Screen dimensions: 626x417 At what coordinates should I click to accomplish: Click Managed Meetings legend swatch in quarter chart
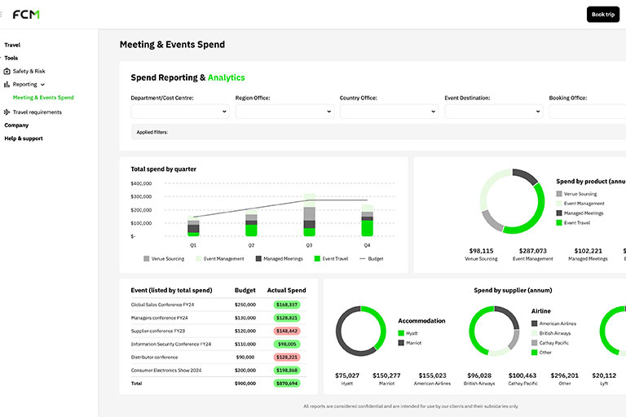[x=258, y=258]
